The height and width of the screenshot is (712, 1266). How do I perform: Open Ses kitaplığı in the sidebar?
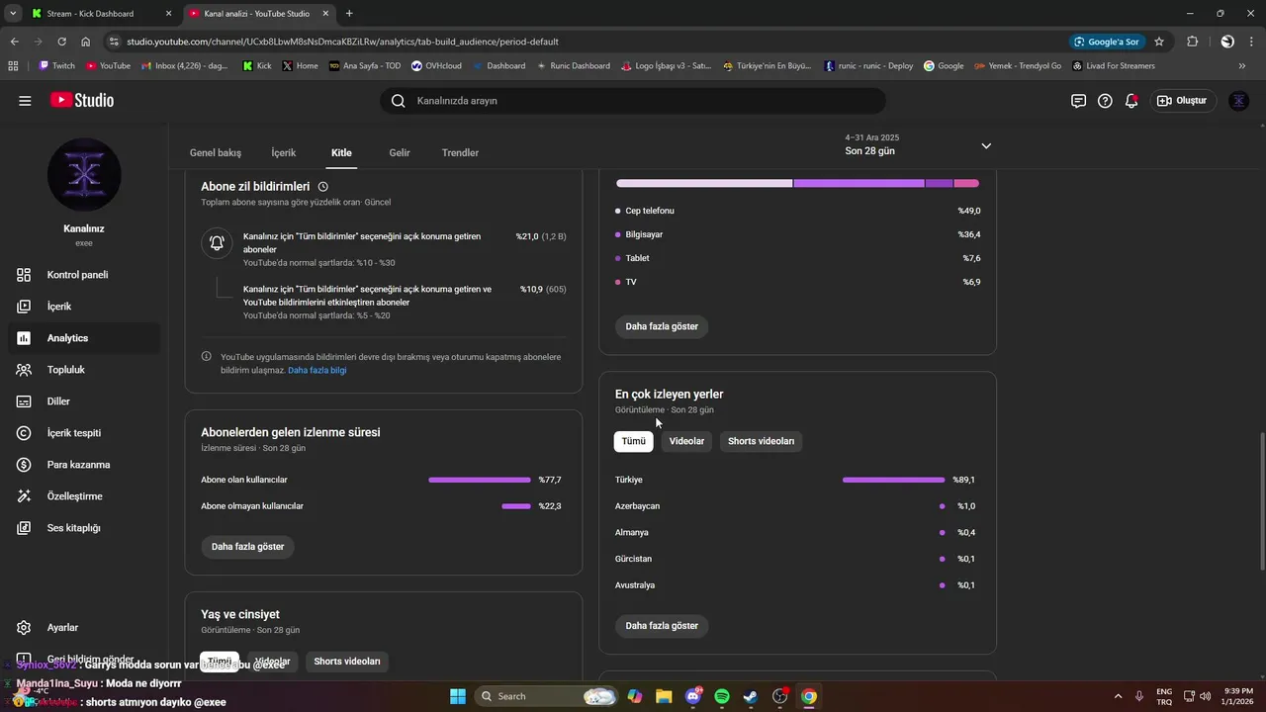pyautogui.click(x=84, y=528)
